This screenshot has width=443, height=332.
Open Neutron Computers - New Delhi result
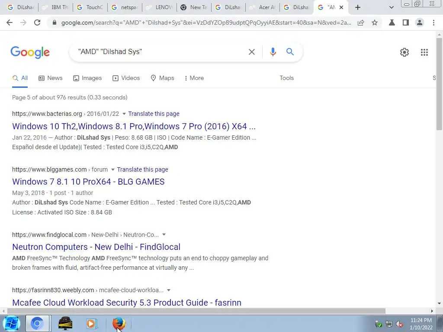[96, 247]
